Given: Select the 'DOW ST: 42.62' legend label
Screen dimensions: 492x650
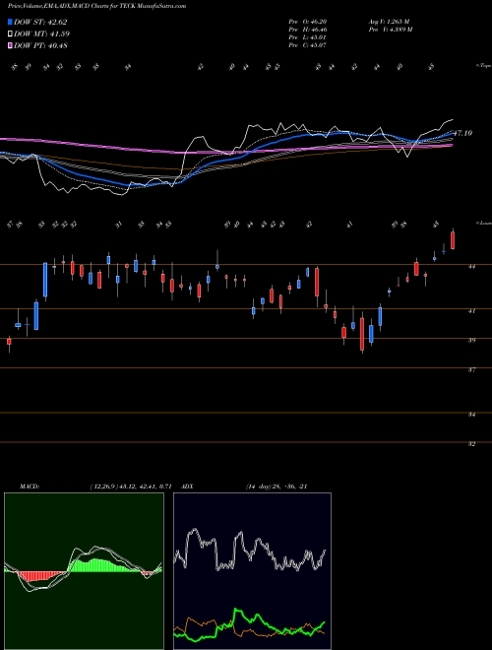Looking at the screenshot, I should (40, 23).
